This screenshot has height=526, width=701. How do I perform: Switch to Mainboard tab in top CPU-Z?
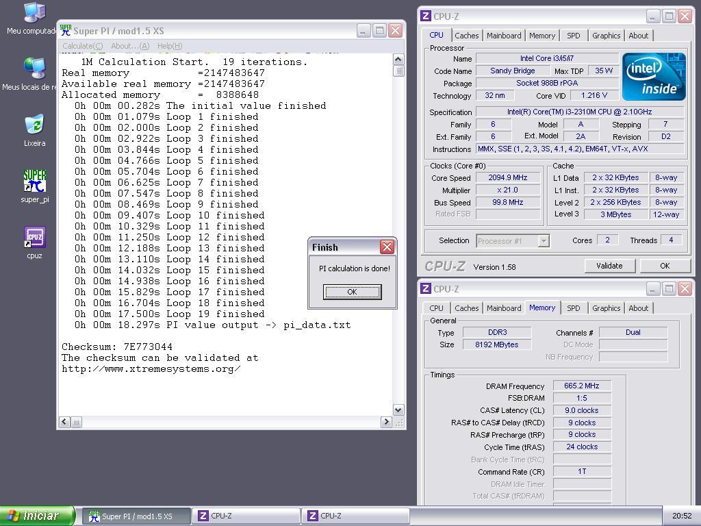point(504,36)
